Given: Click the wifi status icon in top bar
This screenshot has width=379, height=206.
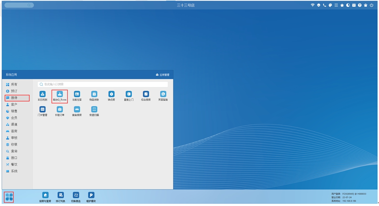Looking at the screenshot, I should pos(313,5).
